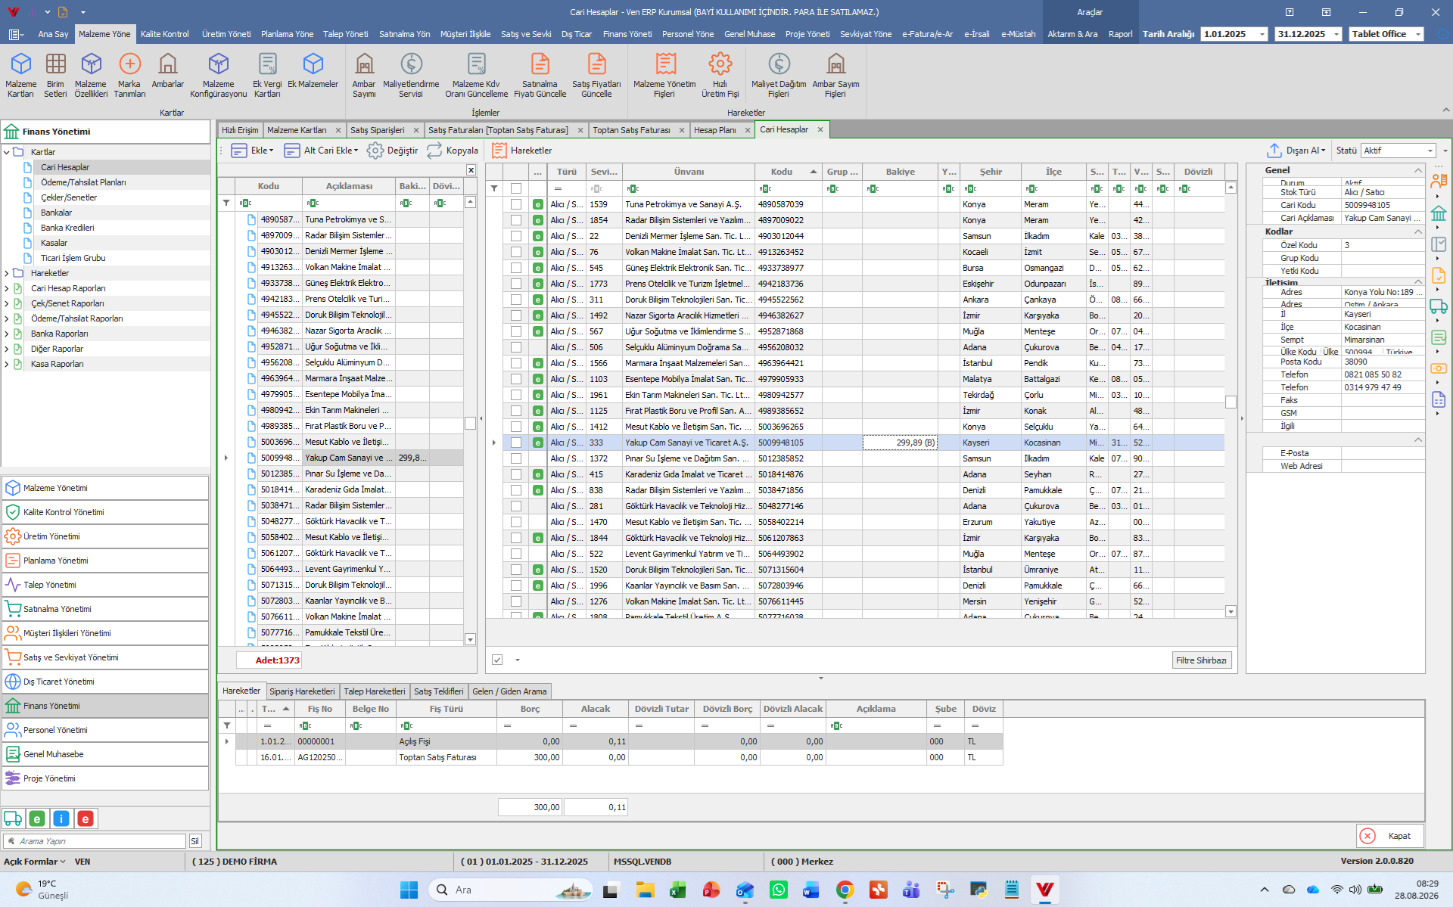Viewport: 1453px width, 907px height.
Task: Switch to the Sipariş Hareketleri tab
Action: 302,691
